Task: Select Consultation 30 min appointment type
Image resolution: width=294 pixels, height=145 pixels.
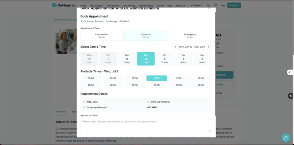Action: coord(102,36)
